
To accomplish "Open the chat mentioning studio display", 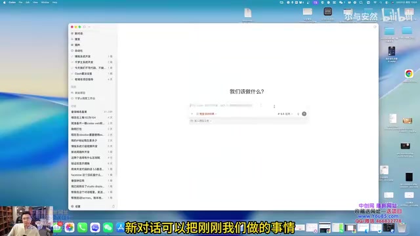I will pos(92,186).
